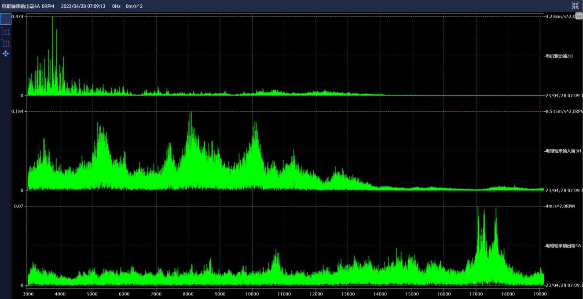
Task: Exit full screen with the collapse arrows icon
Action: pos(575,6)
